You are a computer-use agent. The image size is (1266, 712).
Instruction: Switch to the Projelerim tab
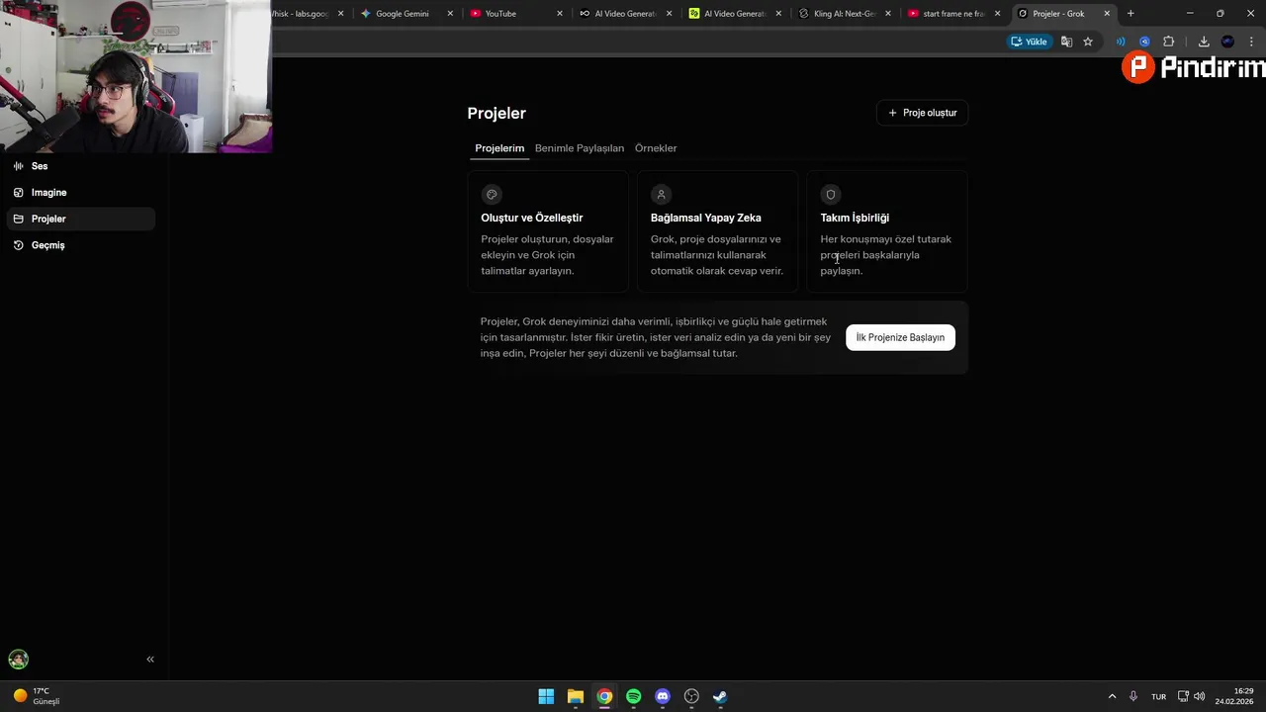pos(499,148)
